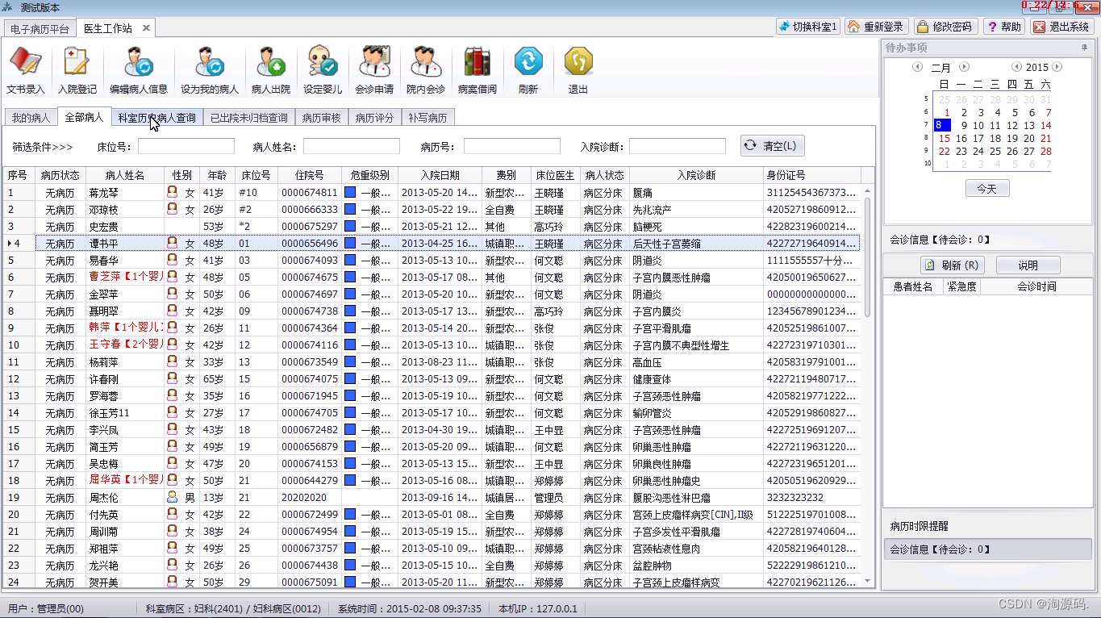1101x618 pixels.
Task: Click the 床位号 input field
Action: [186, 146]
